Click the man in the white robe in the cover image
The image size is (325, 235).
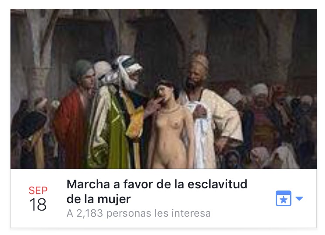coord(209,112)
